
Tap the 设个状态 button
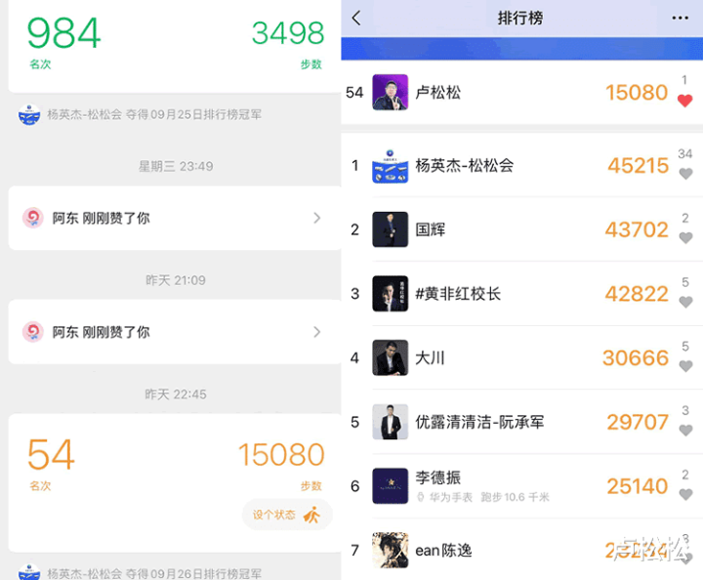click(287, 515)
